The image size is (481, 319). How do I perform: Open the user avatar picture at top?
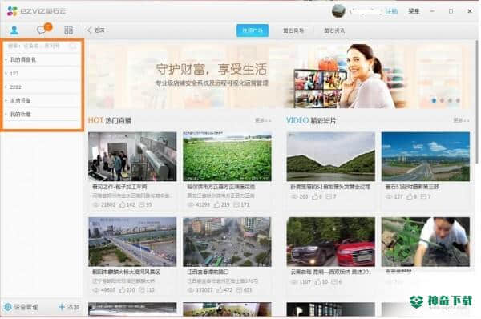point(338,11)
